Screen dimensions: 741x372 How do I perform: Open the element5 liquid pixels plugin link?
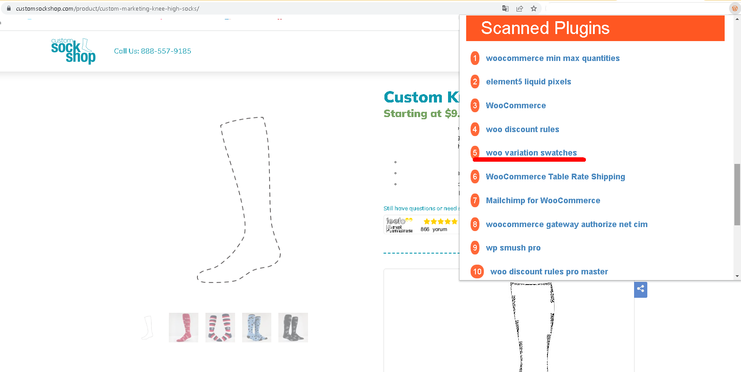coord(528,82)
